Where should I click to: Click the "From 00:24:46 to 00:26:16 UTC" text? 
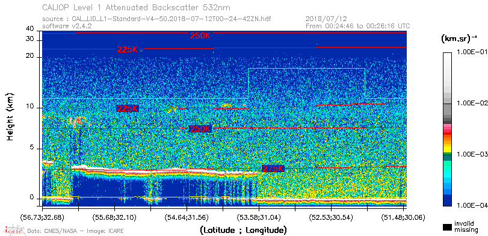(358, 26)
